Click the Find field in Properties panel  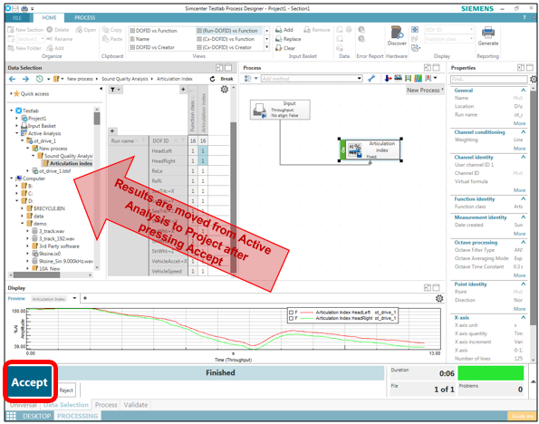coord(488,80)
